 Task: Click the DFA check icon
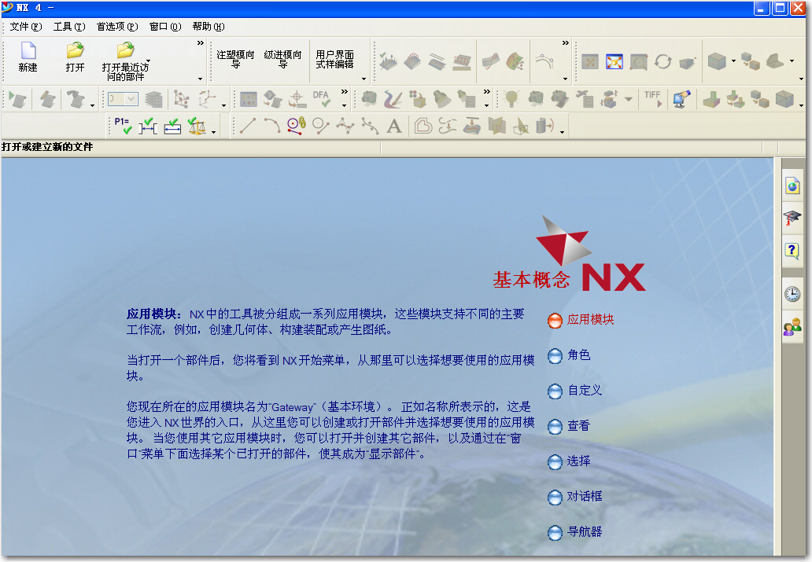322,99
